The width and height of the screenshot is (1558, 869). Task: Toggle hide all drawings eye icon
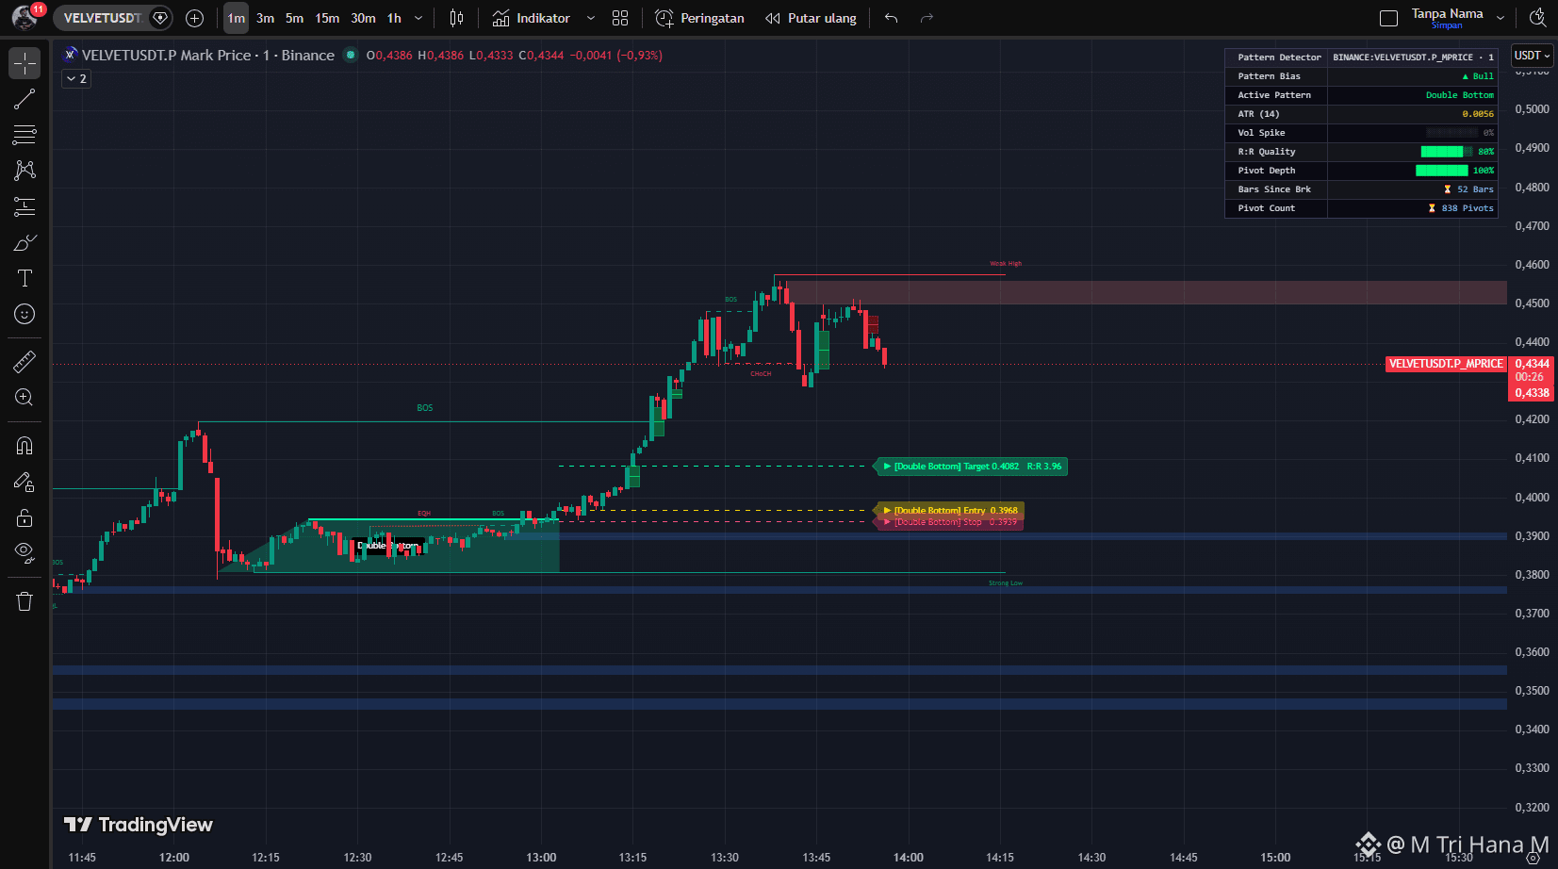[25, 552]
